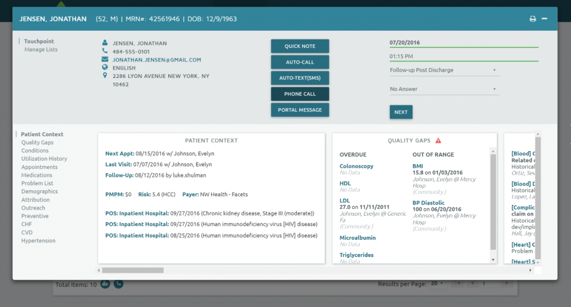Click the Quality Gaps vertical scrollbar thumb
Image resolution: width=571 pixels, height=307 pixels.
[x=493, y=202]
